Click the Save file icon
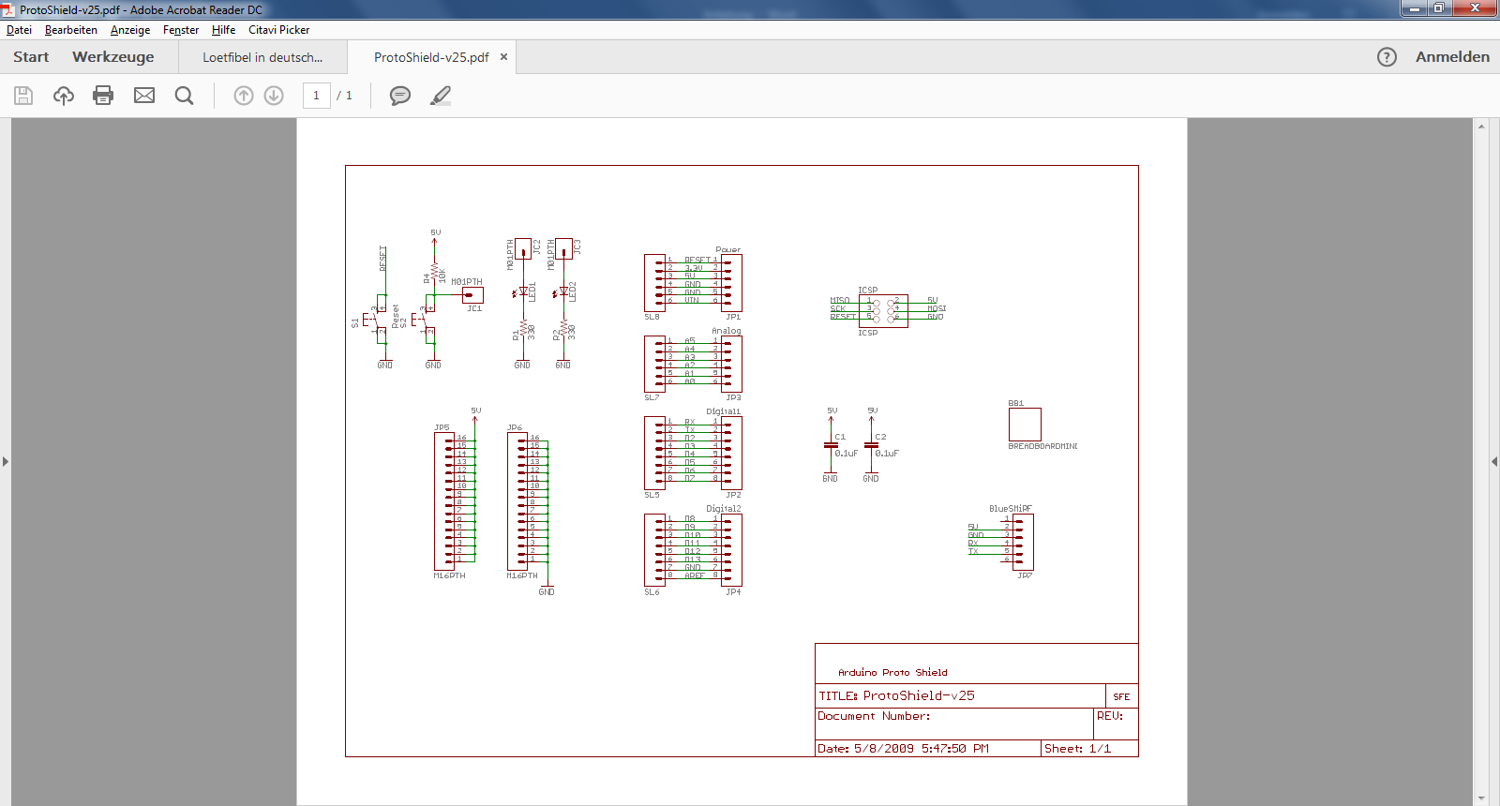This screenshot has width=1500, height=806. [23, 96]
